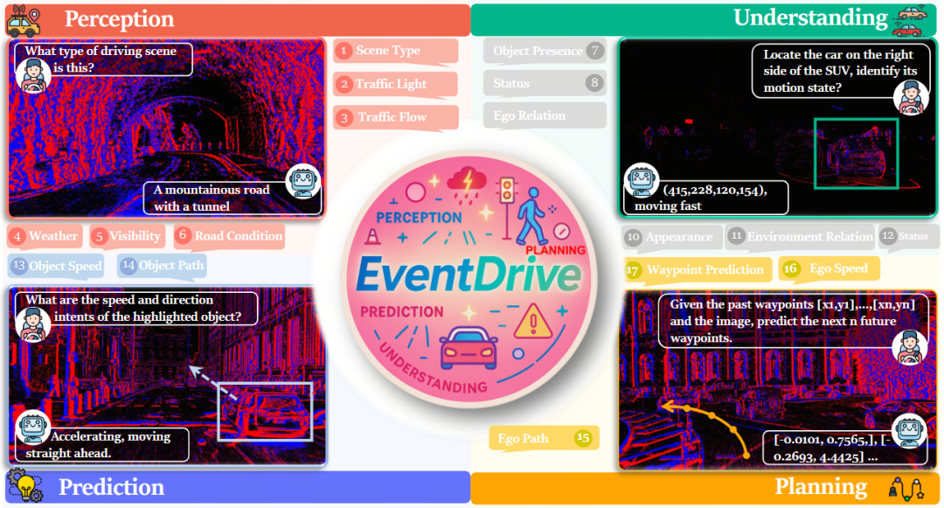Open the dark night street event image with SUV
944x508 pixels.
pos(777,127)
